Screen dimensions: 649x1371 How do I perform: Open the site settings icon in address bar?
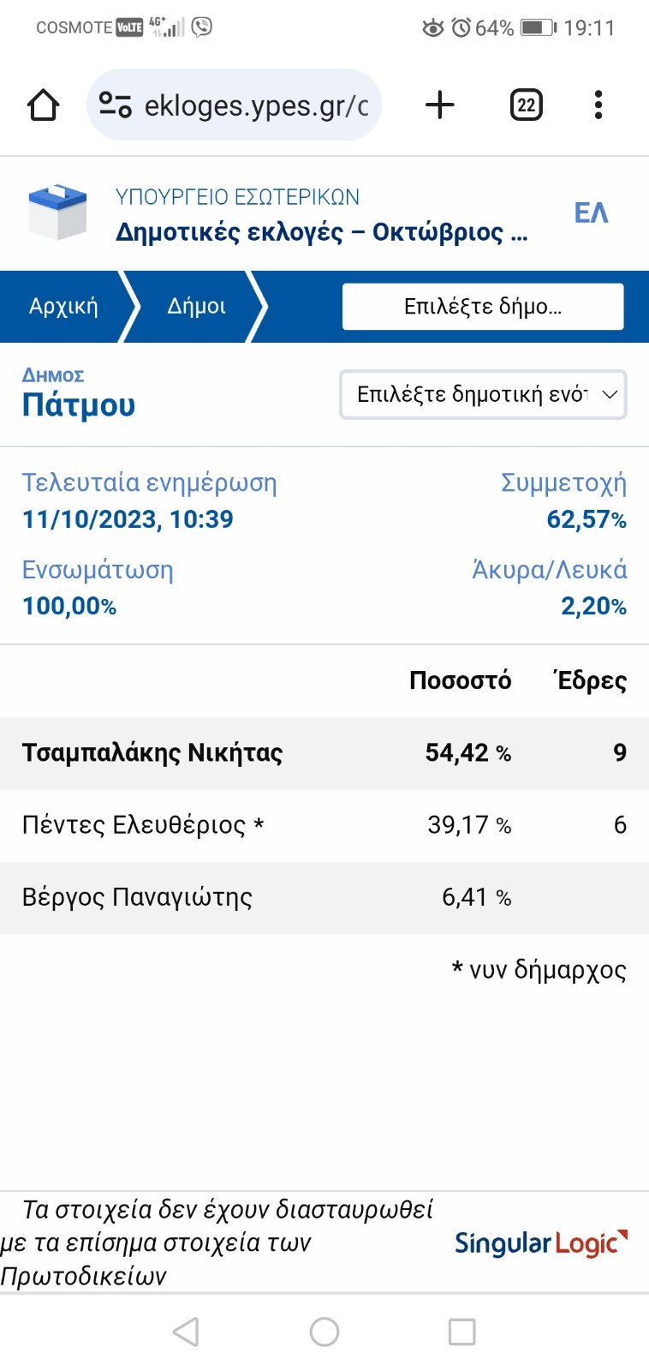point(115,105)
